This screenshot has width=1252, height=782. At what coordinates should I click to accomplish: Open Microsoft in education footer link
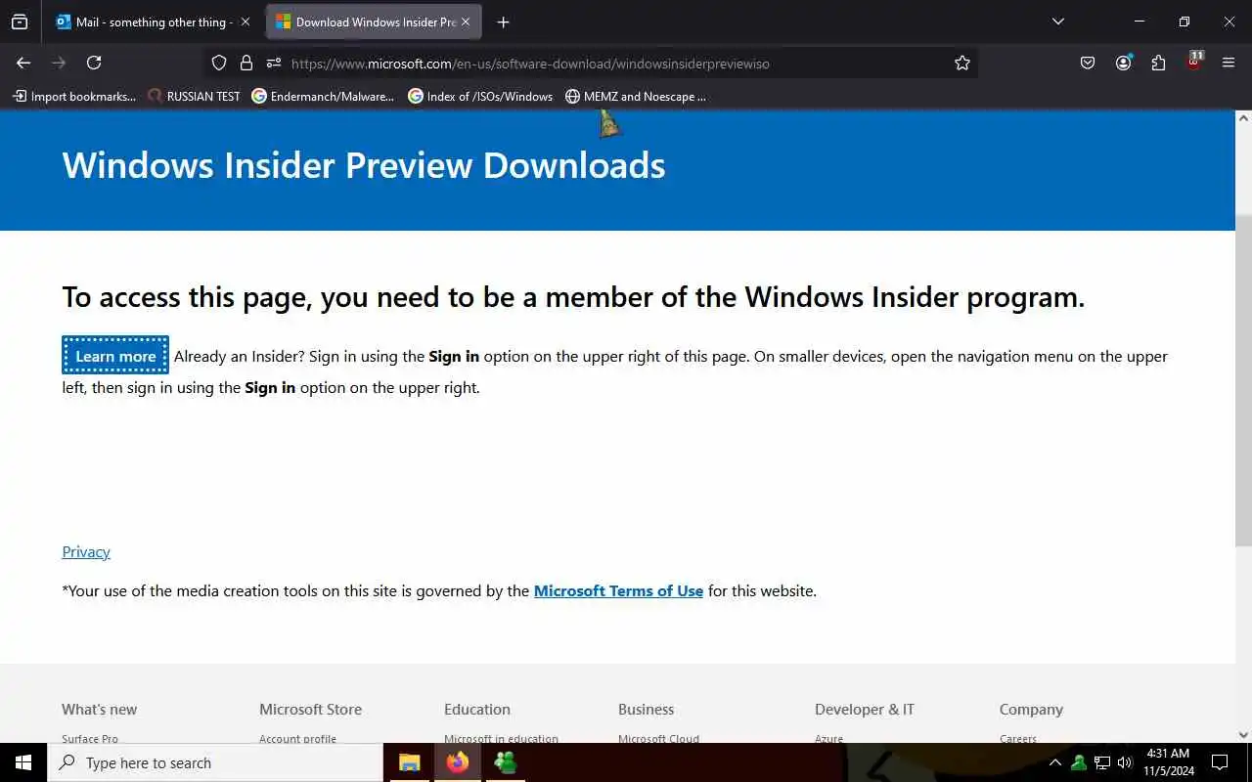(501, 738)
